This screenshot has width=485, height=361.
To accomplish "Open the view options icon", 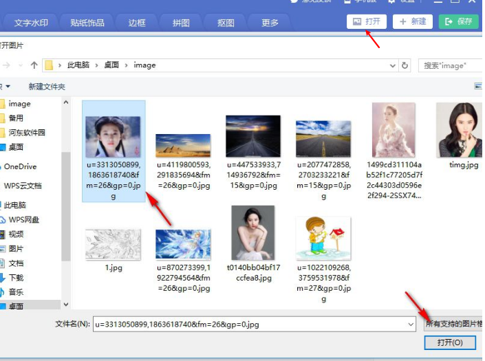I will click(478, 86).
